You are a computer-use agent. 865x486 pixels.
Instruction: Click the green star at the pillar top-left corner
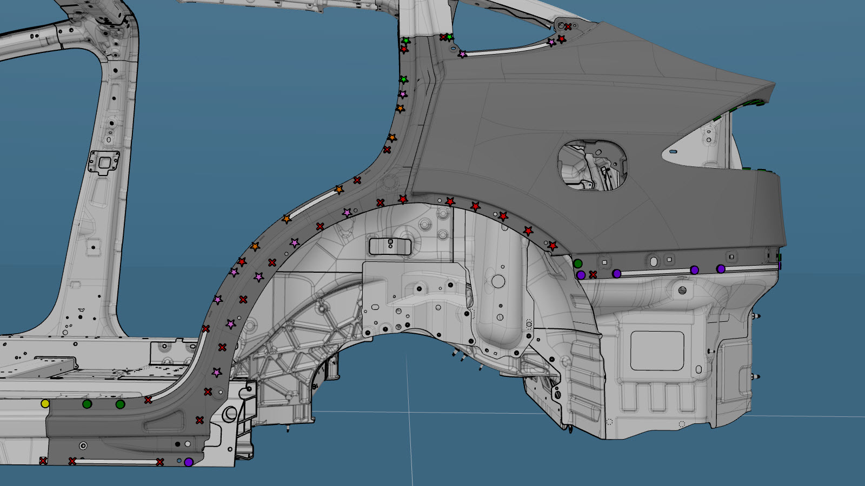click(406, 41)
